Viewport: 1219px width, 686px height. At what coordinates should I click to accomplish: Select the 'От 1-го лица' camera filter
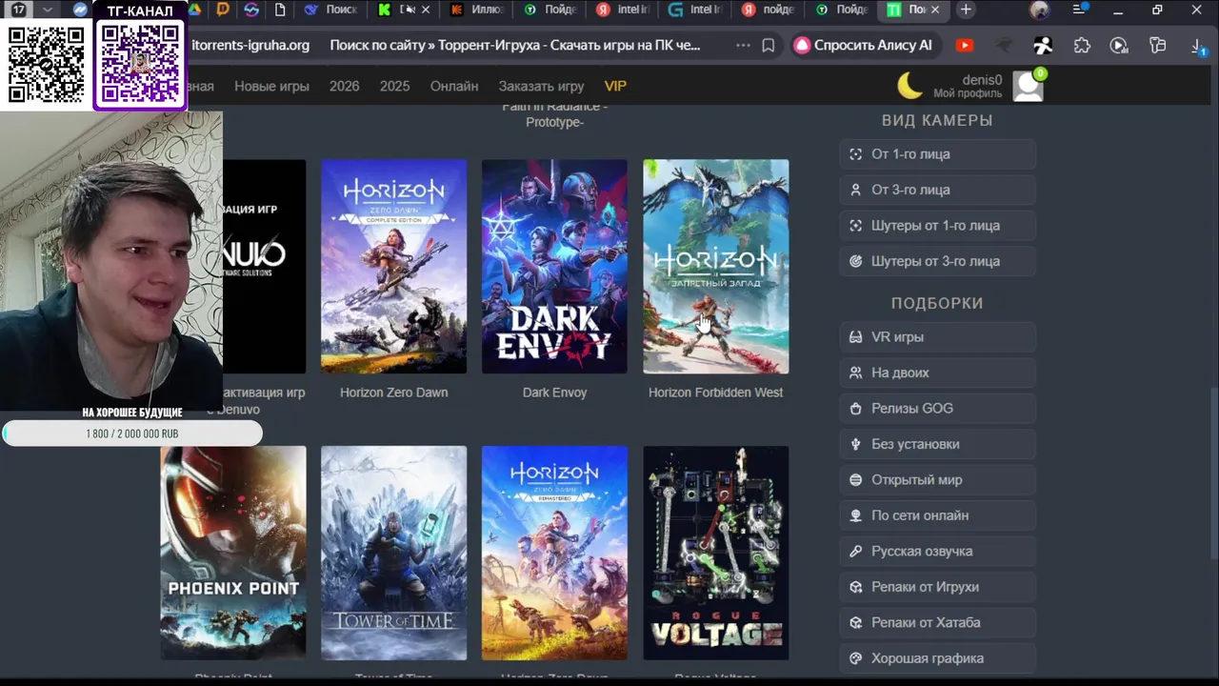(x=937, y=154)
